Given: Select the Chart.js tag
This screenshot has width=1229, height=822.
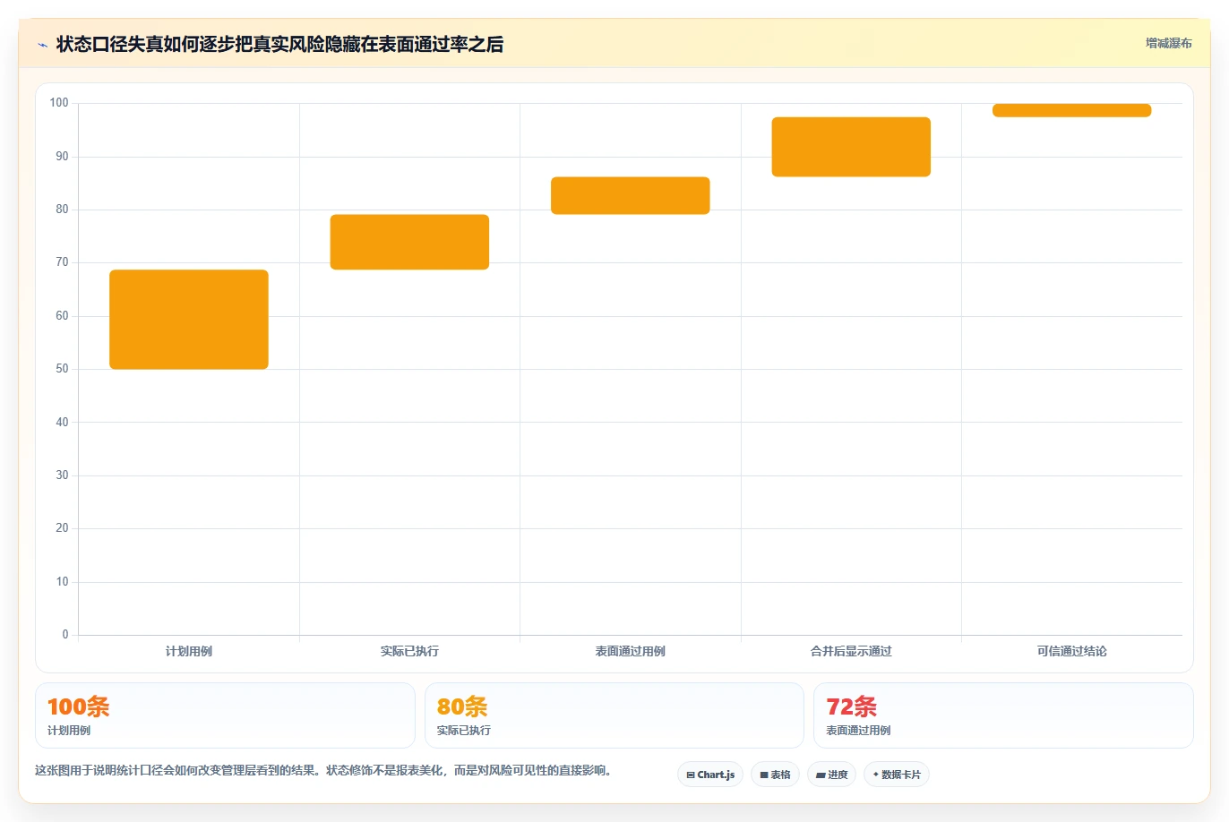Looking at the screenshot, I should tap(710, 775).
